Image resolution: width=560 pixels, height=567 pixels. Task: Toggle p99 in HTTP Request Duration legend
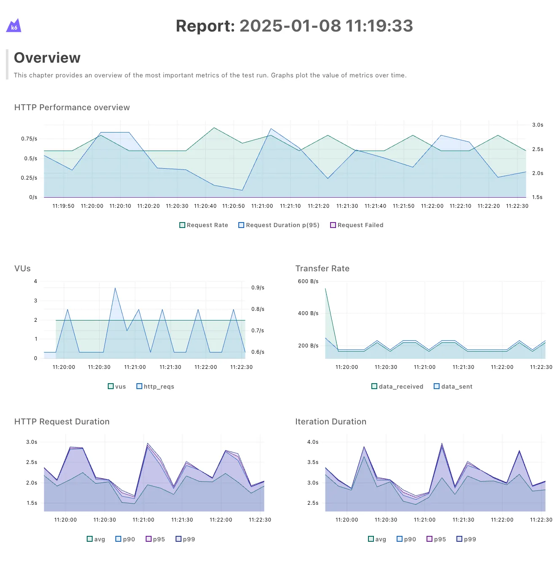coord(185,539)
